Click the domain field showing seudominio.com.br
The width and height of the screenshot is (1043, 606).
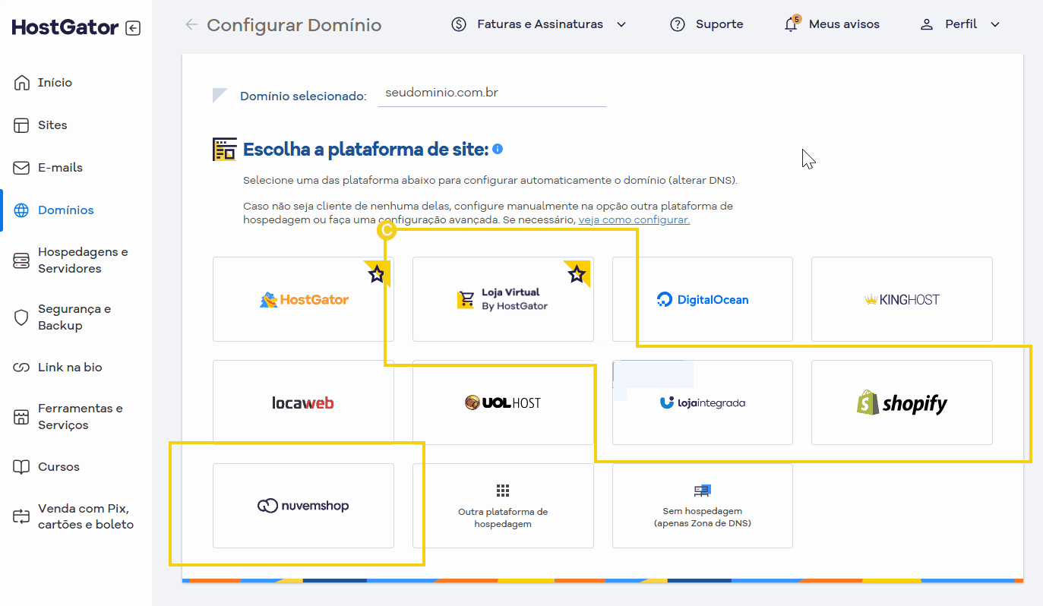[x=492, y=93]
